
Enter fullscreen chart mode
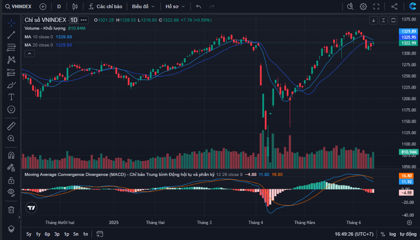[x=376, y=6]
